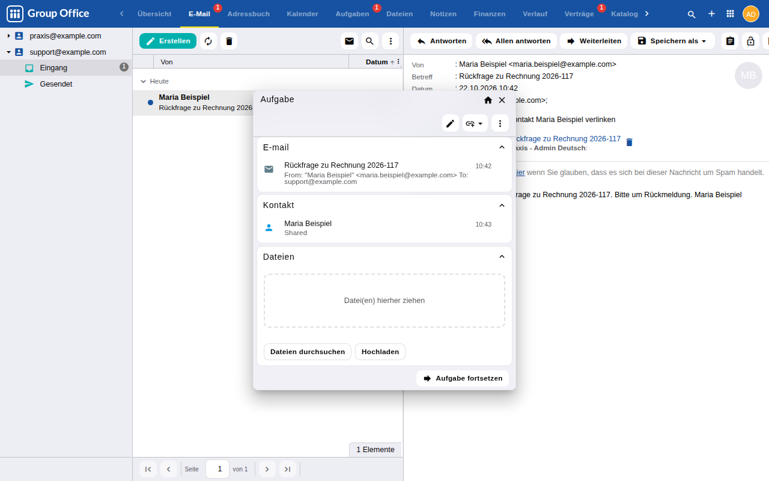The width and height of the screenshot is (769, 481).
Task: Open the mail list more-options menu
Action: [x=391, y=41]
